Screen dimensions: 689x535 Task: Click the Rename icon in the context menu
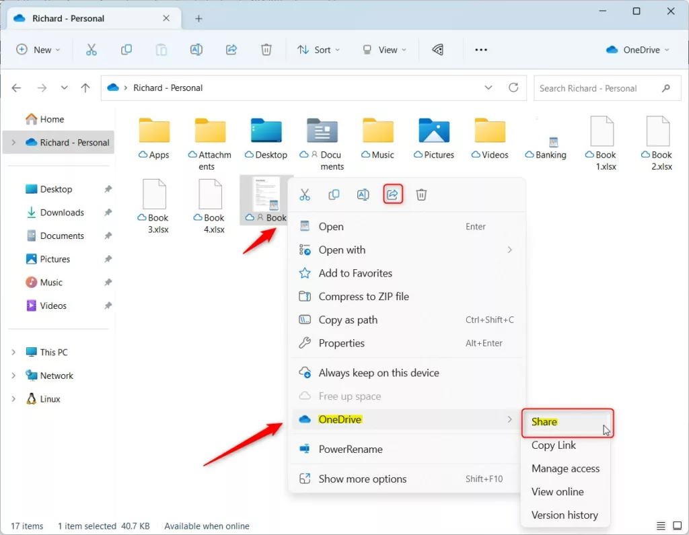coord(363,194)
